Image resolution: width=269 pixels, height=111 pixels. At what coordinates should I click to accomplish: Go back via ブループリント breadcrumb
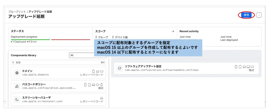point(17,12)
